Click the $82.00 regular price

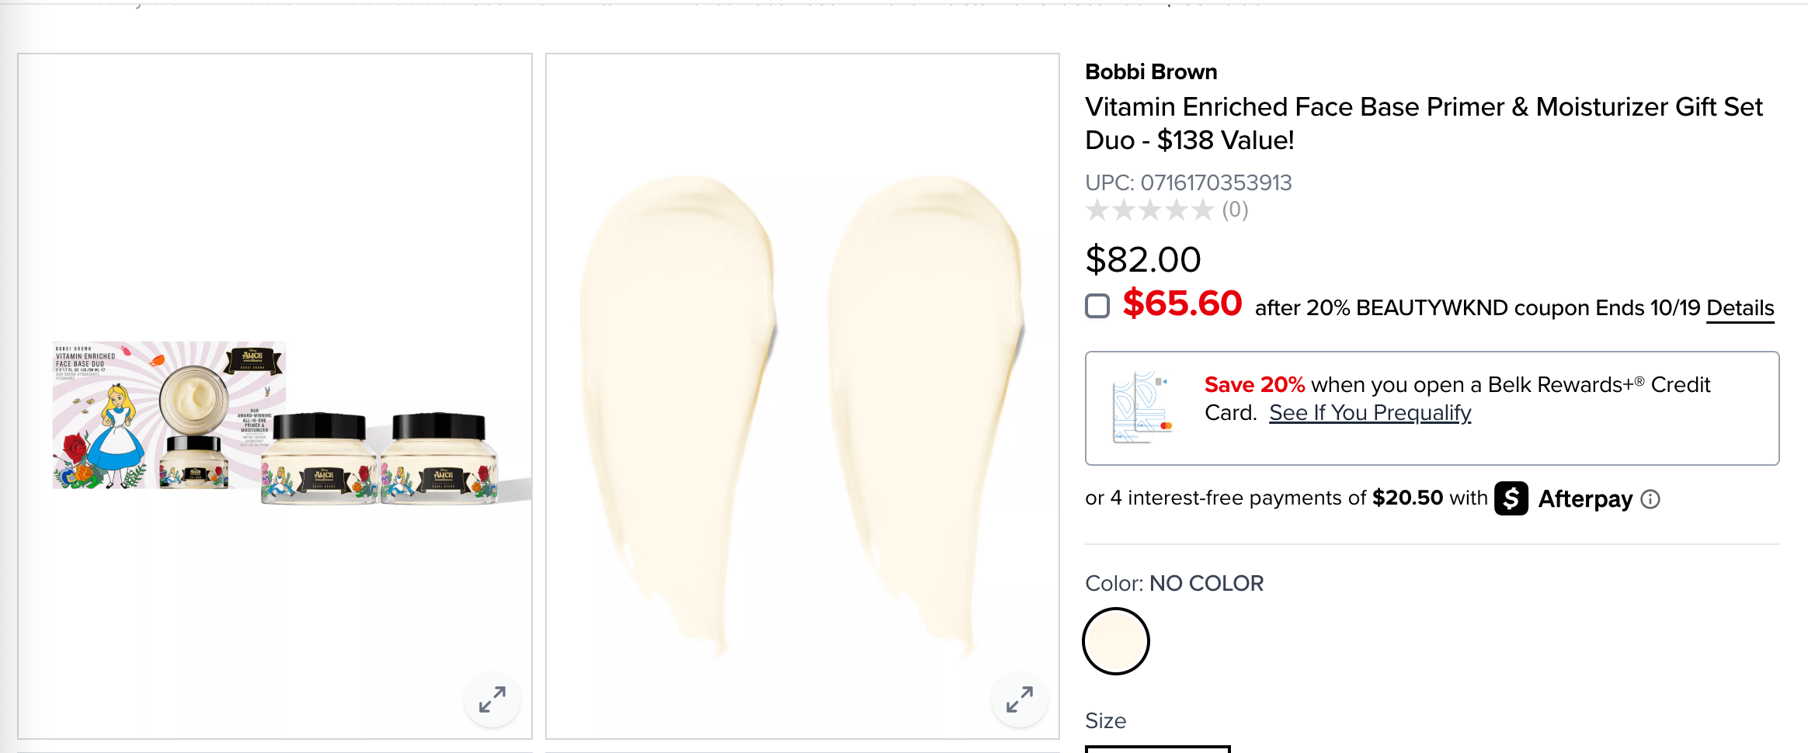(1143, 259)
